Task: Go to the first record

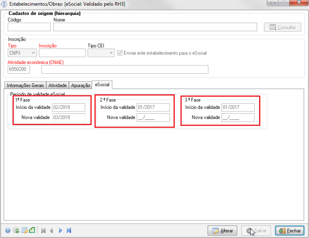Action: tap(43, 230)
